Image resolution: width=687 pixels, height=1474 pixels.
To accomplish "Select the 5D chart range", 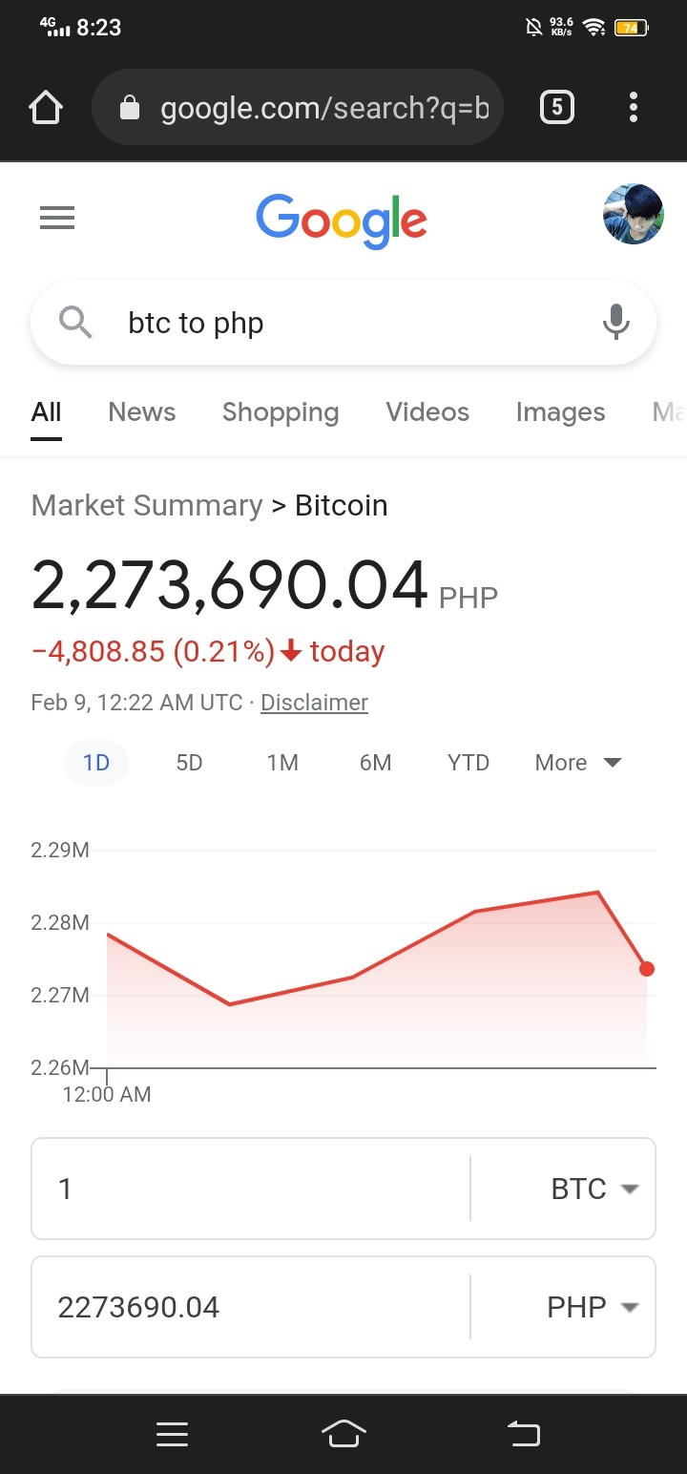I will pyautogui.click(x=189, y=763).
